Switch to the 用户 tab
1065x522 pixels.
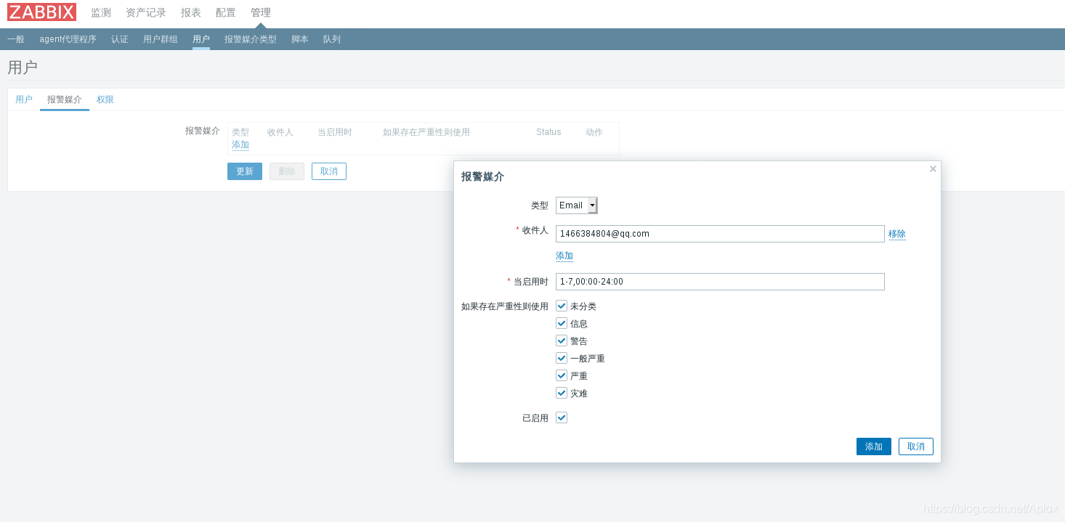24,99
